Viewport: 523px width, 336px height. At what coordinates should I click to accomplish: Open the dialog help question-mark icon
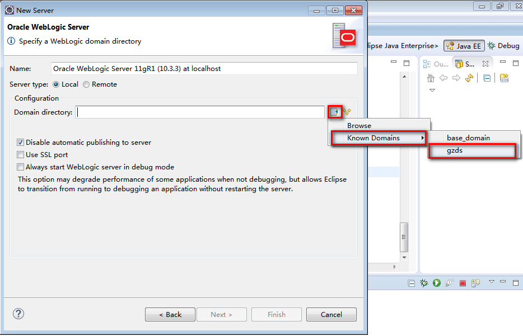point(18,314)
